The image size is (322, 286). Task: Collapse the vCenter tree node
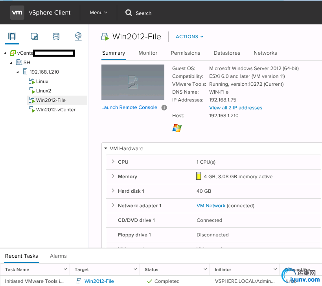[x=5, y=53]
